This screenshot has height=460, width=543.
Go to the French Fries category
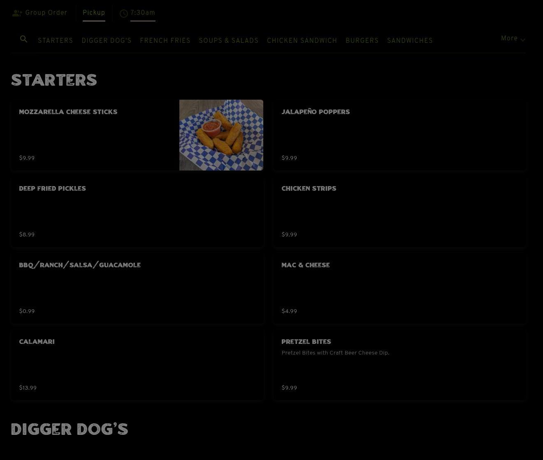[x=165, y=41]
